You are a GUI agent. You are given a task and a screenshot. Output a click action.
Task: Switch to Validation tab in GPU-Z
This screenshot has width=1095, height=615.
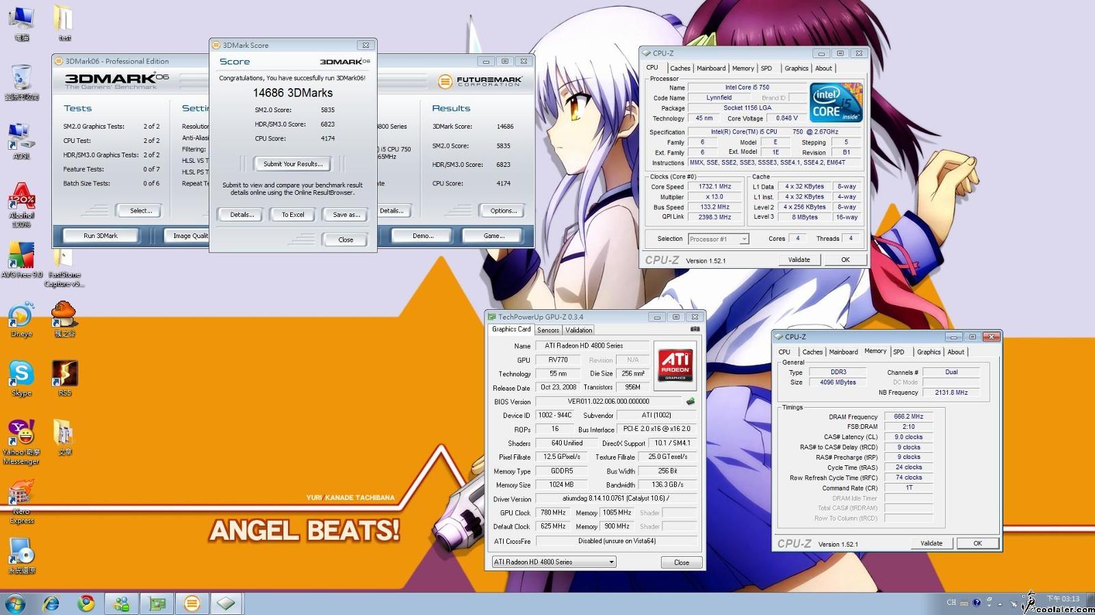(578, 330)
